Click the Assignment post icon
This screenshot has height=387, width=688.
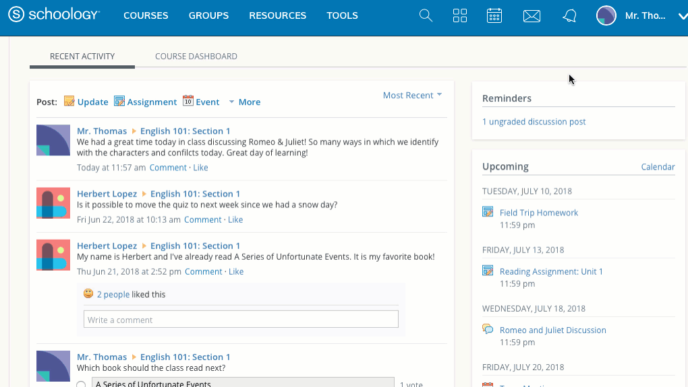[x=119, y=102]
